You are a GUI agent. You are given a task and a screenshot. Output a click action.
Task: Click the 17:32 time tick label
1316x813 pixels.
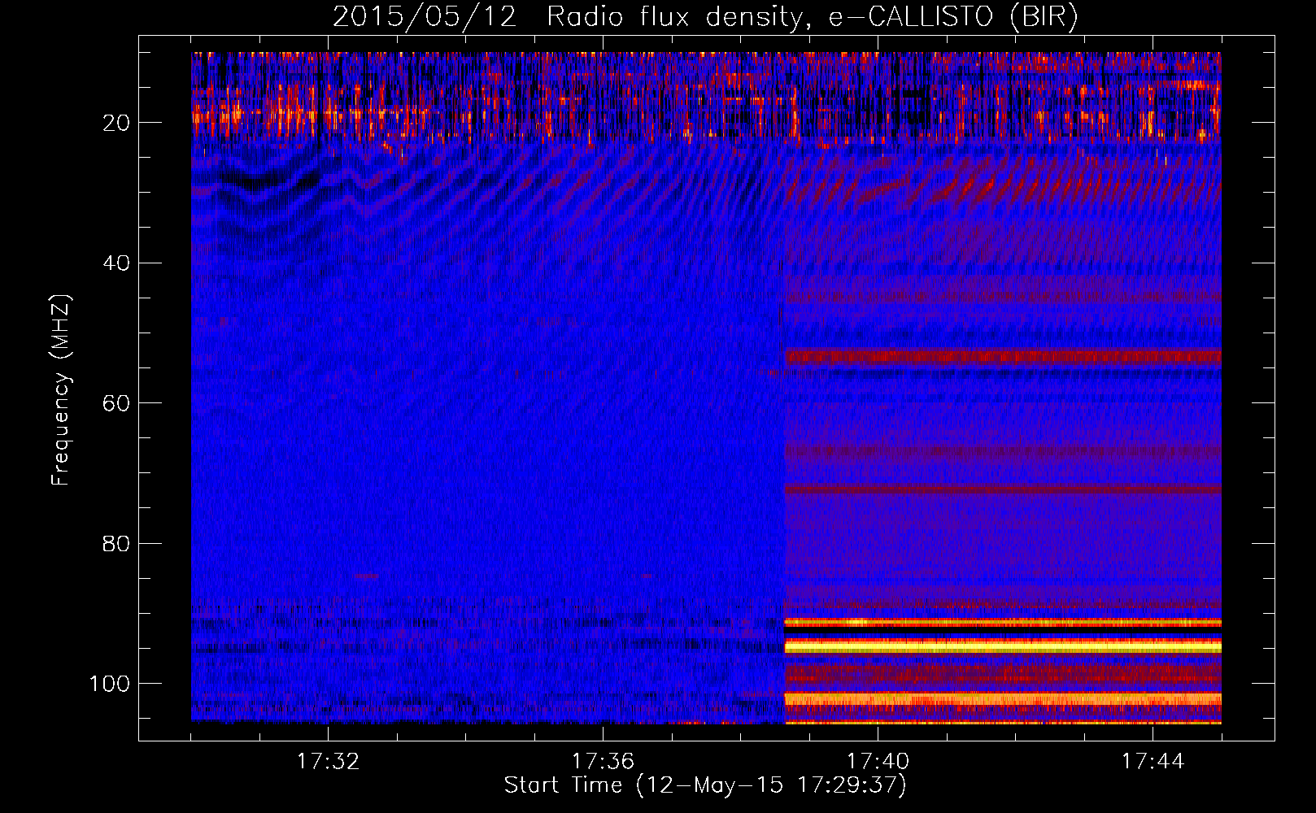(x=328, y=762)
